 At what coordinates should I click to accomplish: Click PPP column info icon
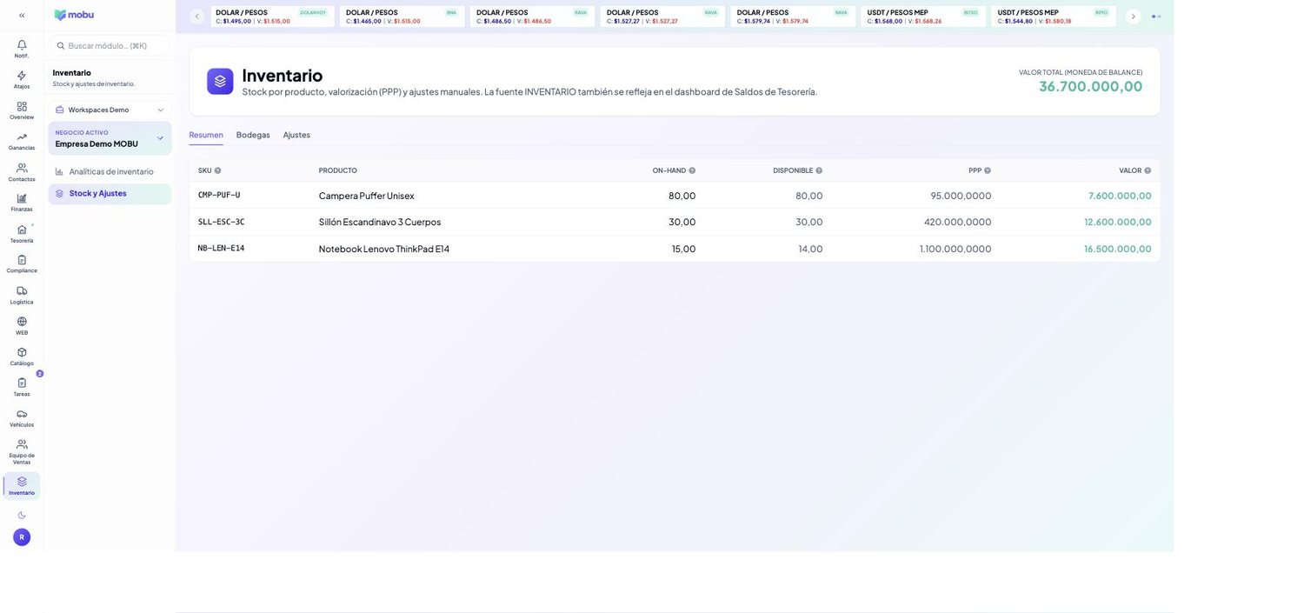coord(988,170)
